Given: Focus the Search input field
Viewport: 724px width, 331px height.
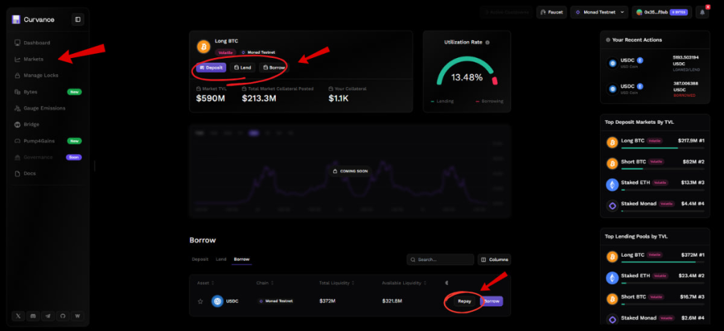Looking at the screenshot, I should tap(440, 260).
